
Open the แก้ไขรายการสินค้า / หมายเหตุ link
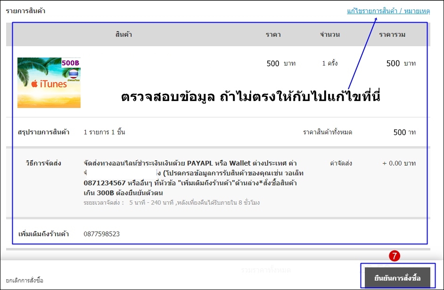click(388, 10)
